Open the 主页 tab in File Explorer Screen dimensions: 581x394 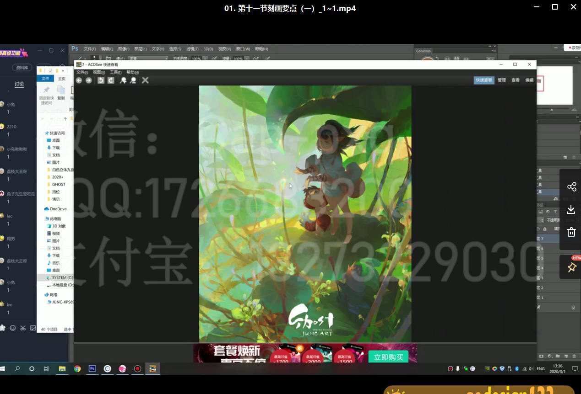click(61, 79)
